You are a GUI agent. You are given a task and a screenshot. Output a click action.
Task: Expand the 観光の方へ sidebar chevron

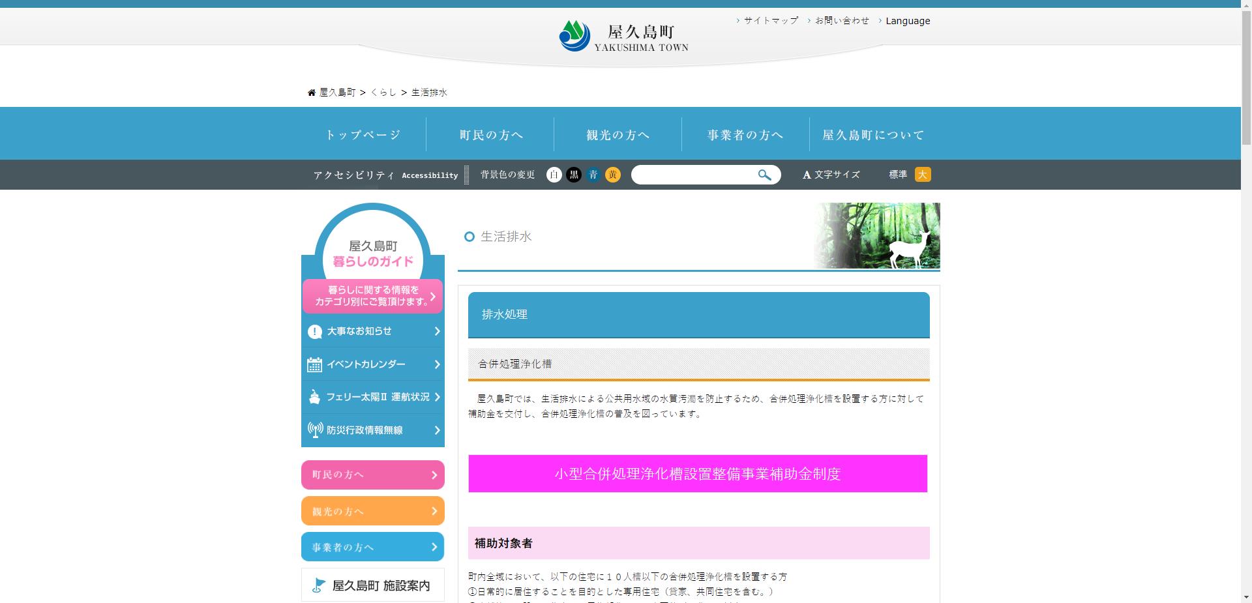tap(436, 510)
